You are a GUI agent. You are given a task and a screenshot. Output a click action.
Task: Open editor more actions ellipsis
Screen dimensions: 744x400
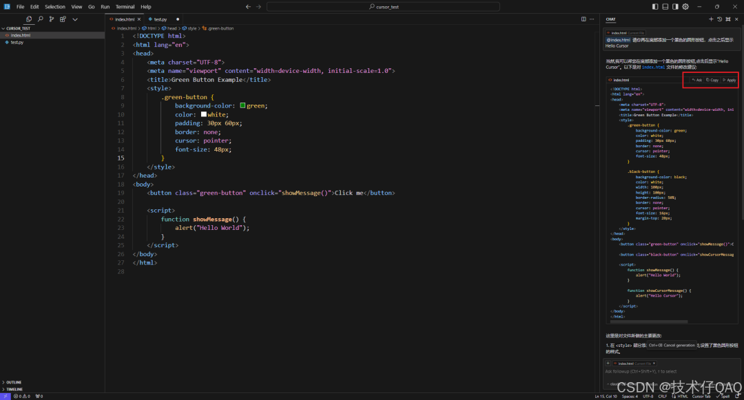592,19
